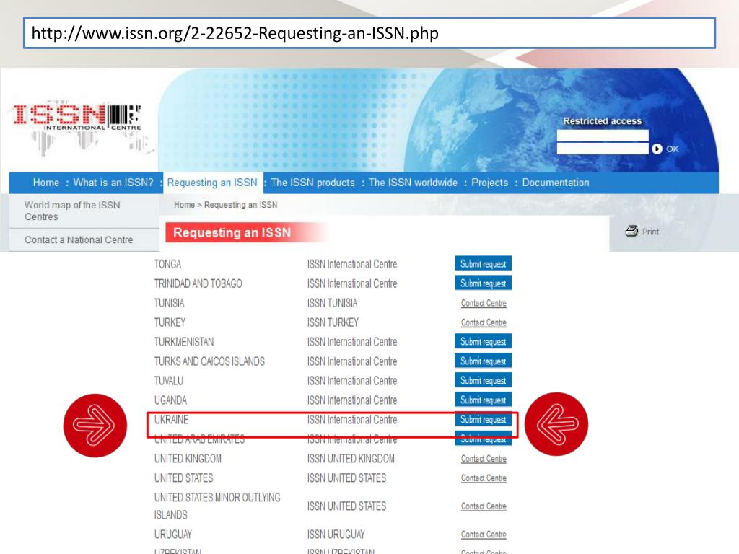The height and width of the screenshot is (554, 739).
Task: Click the TURKMENISTAN country name
Action: (184, 342)
